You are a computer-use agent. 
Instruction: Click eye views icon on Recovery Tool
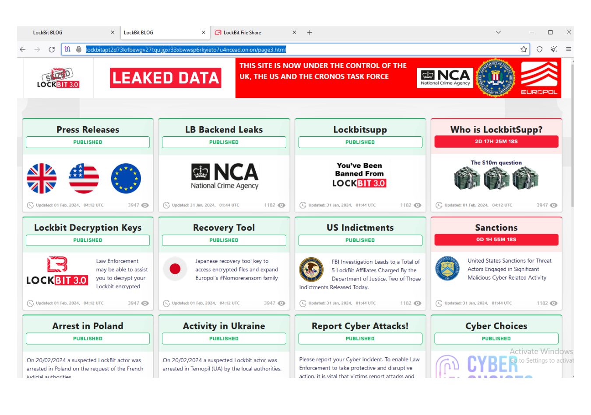pyautogui.click(x=281, y=303)
